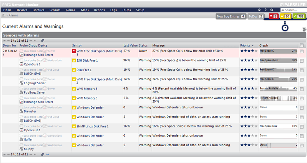Check the box for the WMI Memory 3 row
Screen dimensions: 307x163
click(302, 89)
